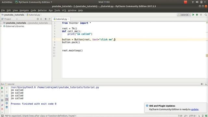
Task: Clear Run console with trash icon
Action: (x=7, y=107)
